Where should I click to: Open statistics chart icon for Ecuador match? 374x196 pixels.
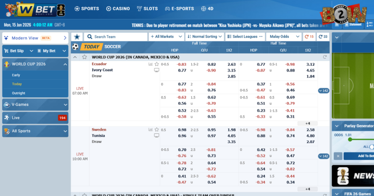(150, 64)
